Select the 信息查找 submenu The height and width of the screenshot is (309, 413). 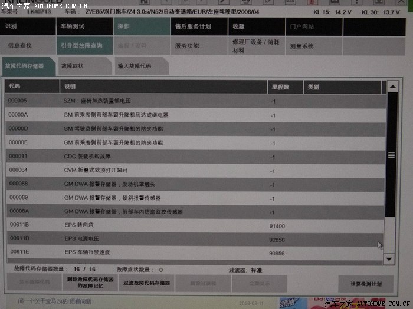[x=28, y=45]
